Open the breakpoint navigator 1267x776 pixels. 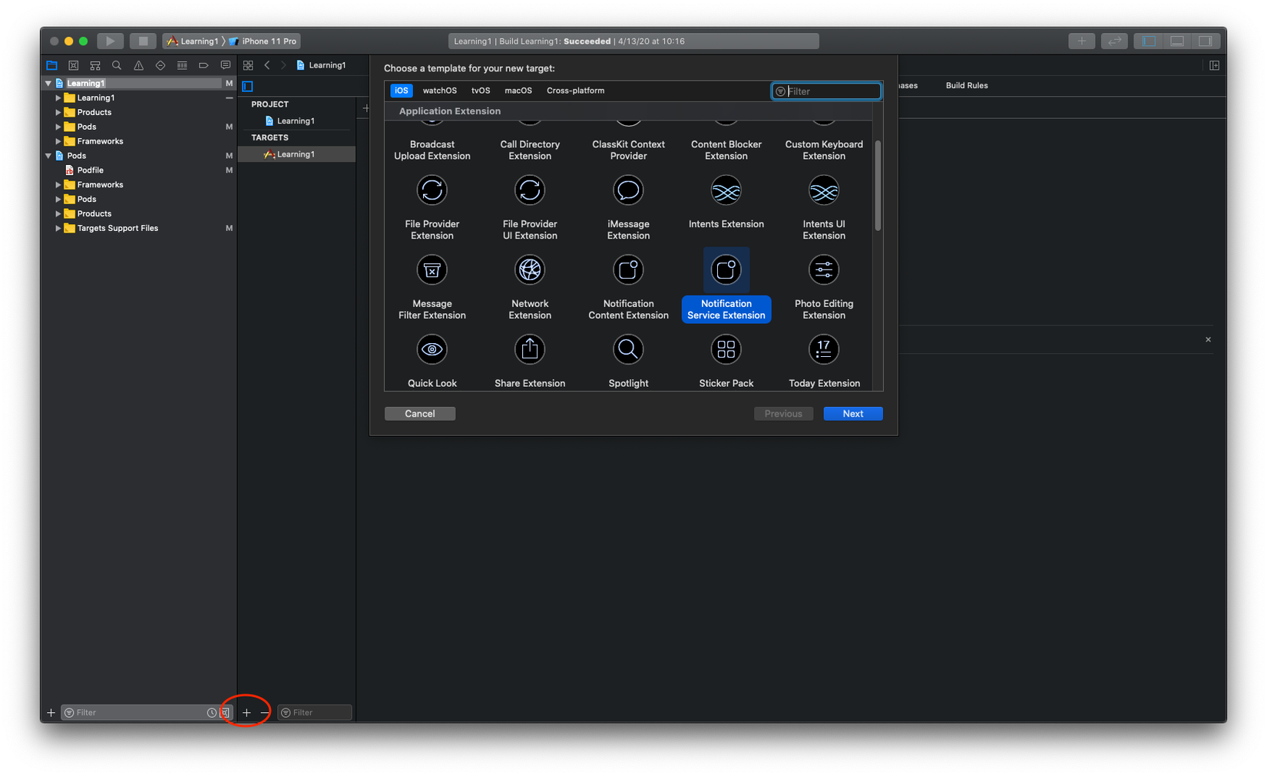203,65
